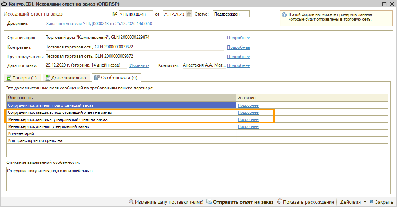Open the calendar picker next to date 25.12.2020

(189, 14)
